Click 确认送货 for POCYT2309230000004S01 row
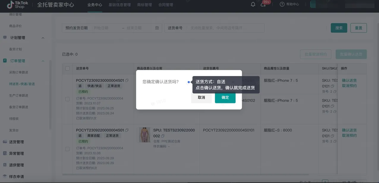 coord(349,81)
